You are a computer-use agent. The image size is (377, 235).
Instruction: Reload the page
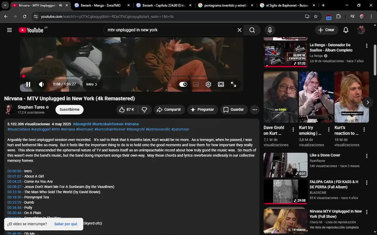[x=25, y=17]
